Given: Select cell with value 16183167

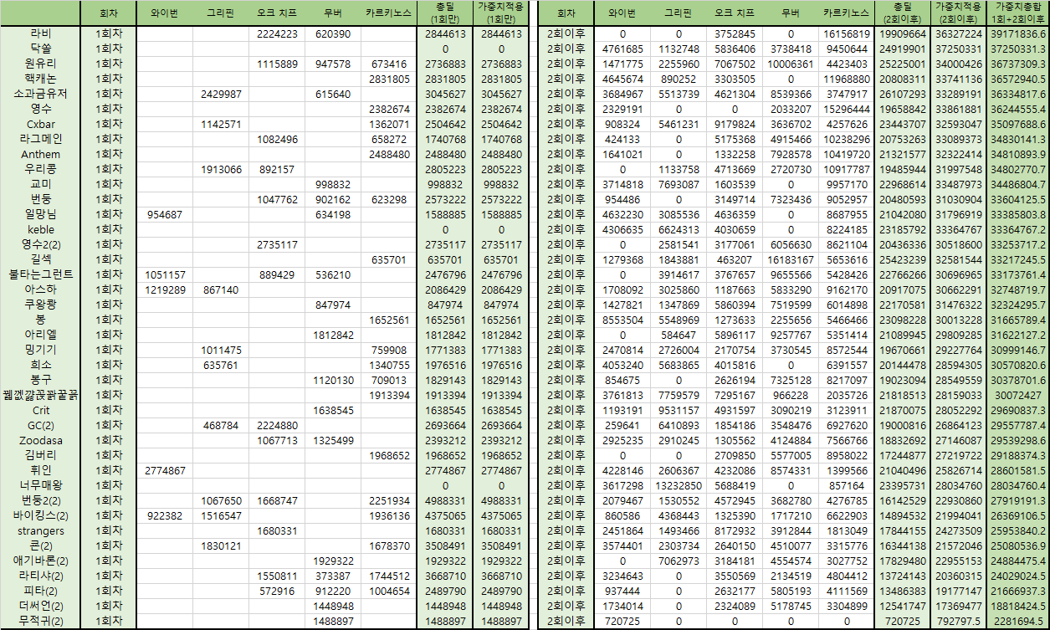Looking at the screenshot, I should (790, 260).
